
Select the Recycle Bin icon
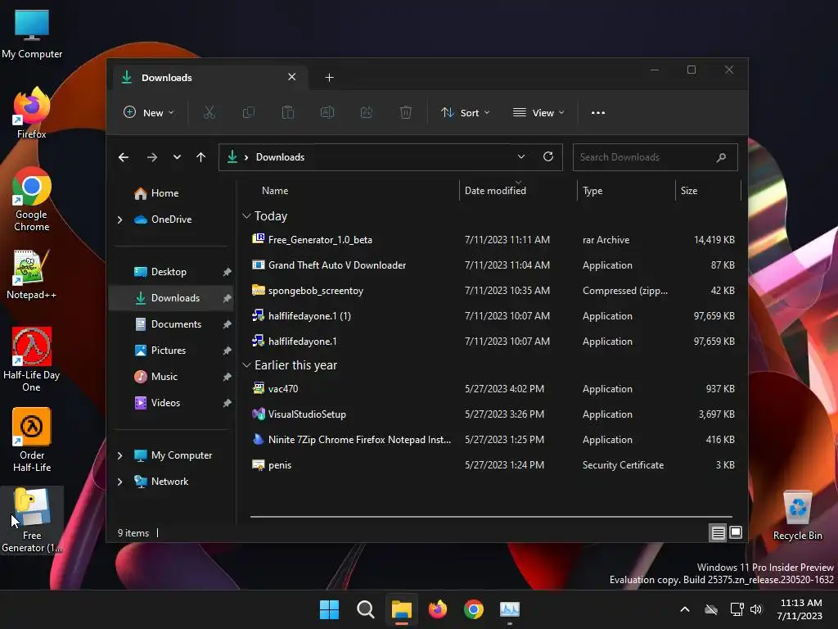(797, 516)
